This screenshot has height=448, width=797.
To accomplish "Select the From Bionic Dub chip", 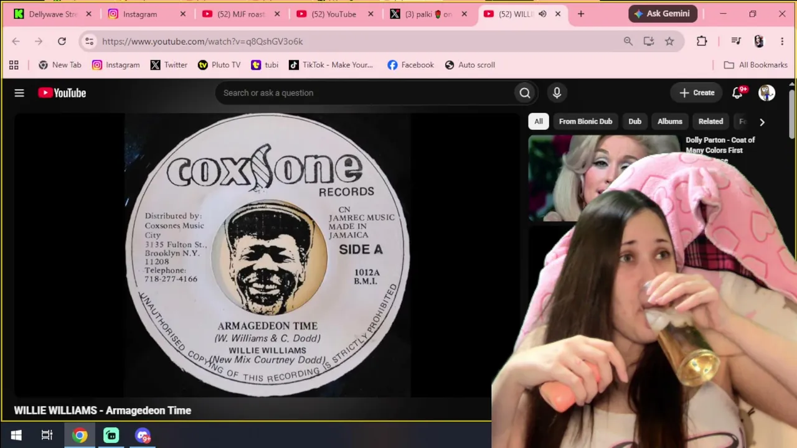I will 585,121.
